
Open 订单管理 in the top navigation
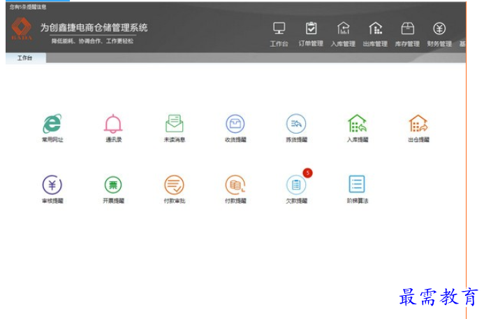(x=311, y=34)
